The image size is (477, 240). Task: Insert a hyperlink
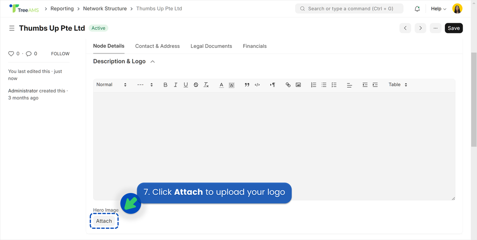288,85
